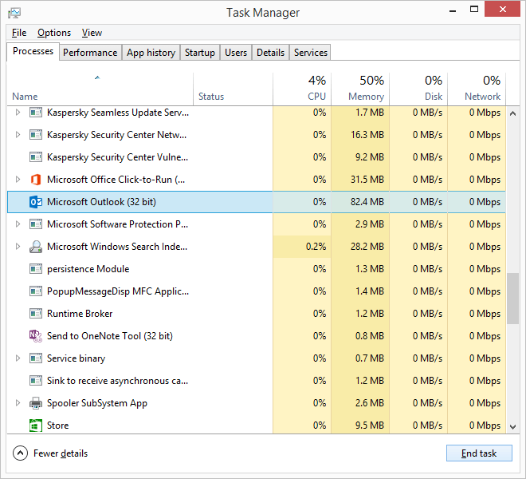Expand Kaspersky Seamless Update Service group
The height and width of the screenshot is (479, 526).
18,113
